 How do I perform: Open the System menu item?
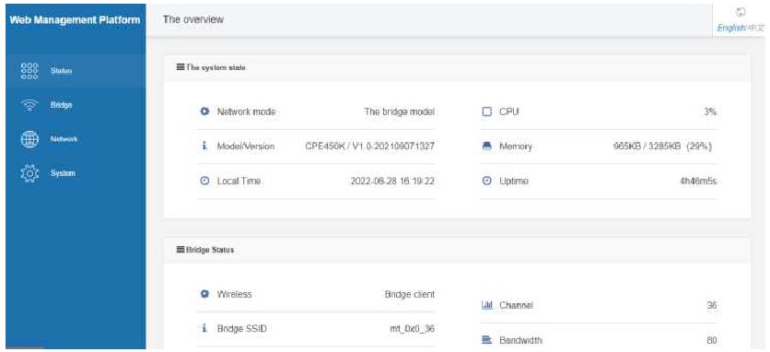[76, 173]
